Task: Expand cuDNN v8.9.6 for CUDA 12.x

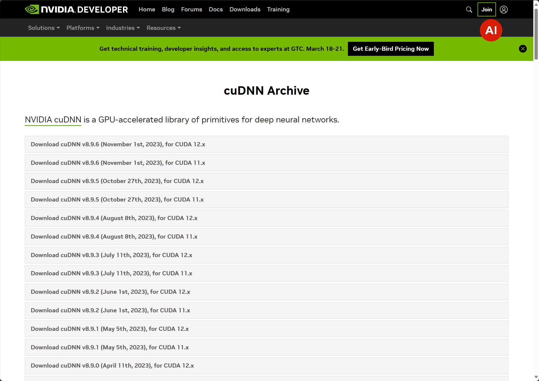Action: pyautogui.click(x=267, y=144)
